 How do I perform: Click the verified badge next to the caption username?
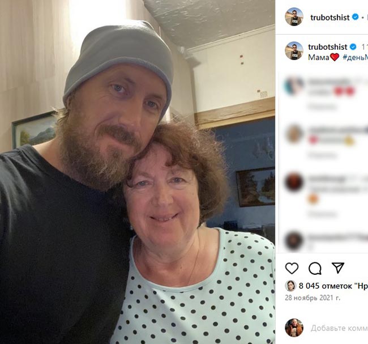[353, 46]
